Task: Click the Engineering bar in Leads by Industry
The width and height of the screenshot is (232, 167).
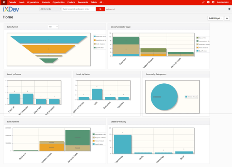Action: coord(123,144)
